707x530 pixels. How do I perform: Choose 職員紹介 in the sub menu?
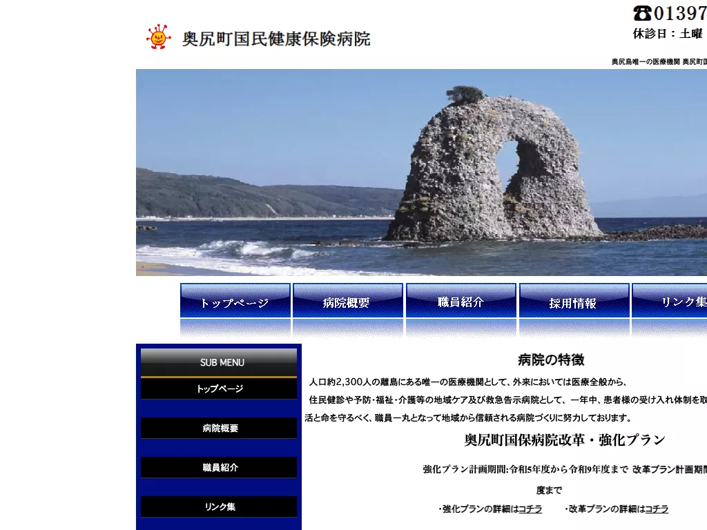(219, 467)
